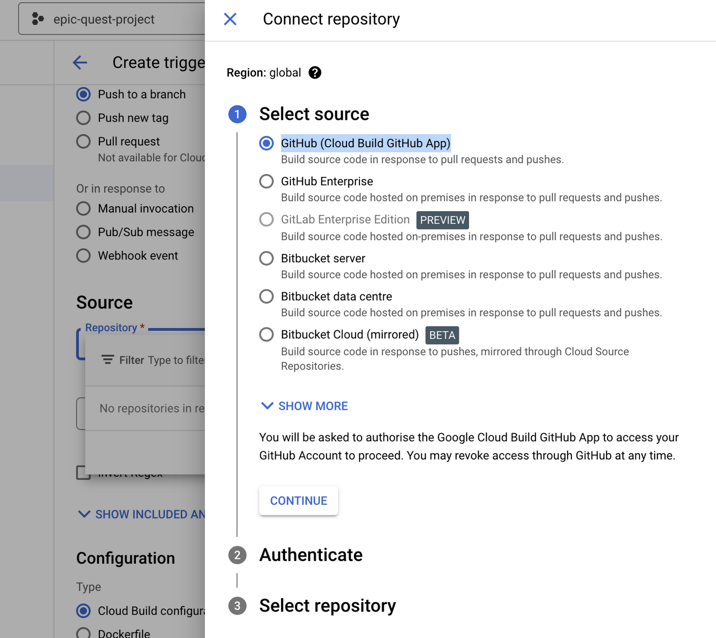Open the Select repository step heading
The width and height of the screenshot is (716, 638).
pyautogui.click(x=328, y=606)
